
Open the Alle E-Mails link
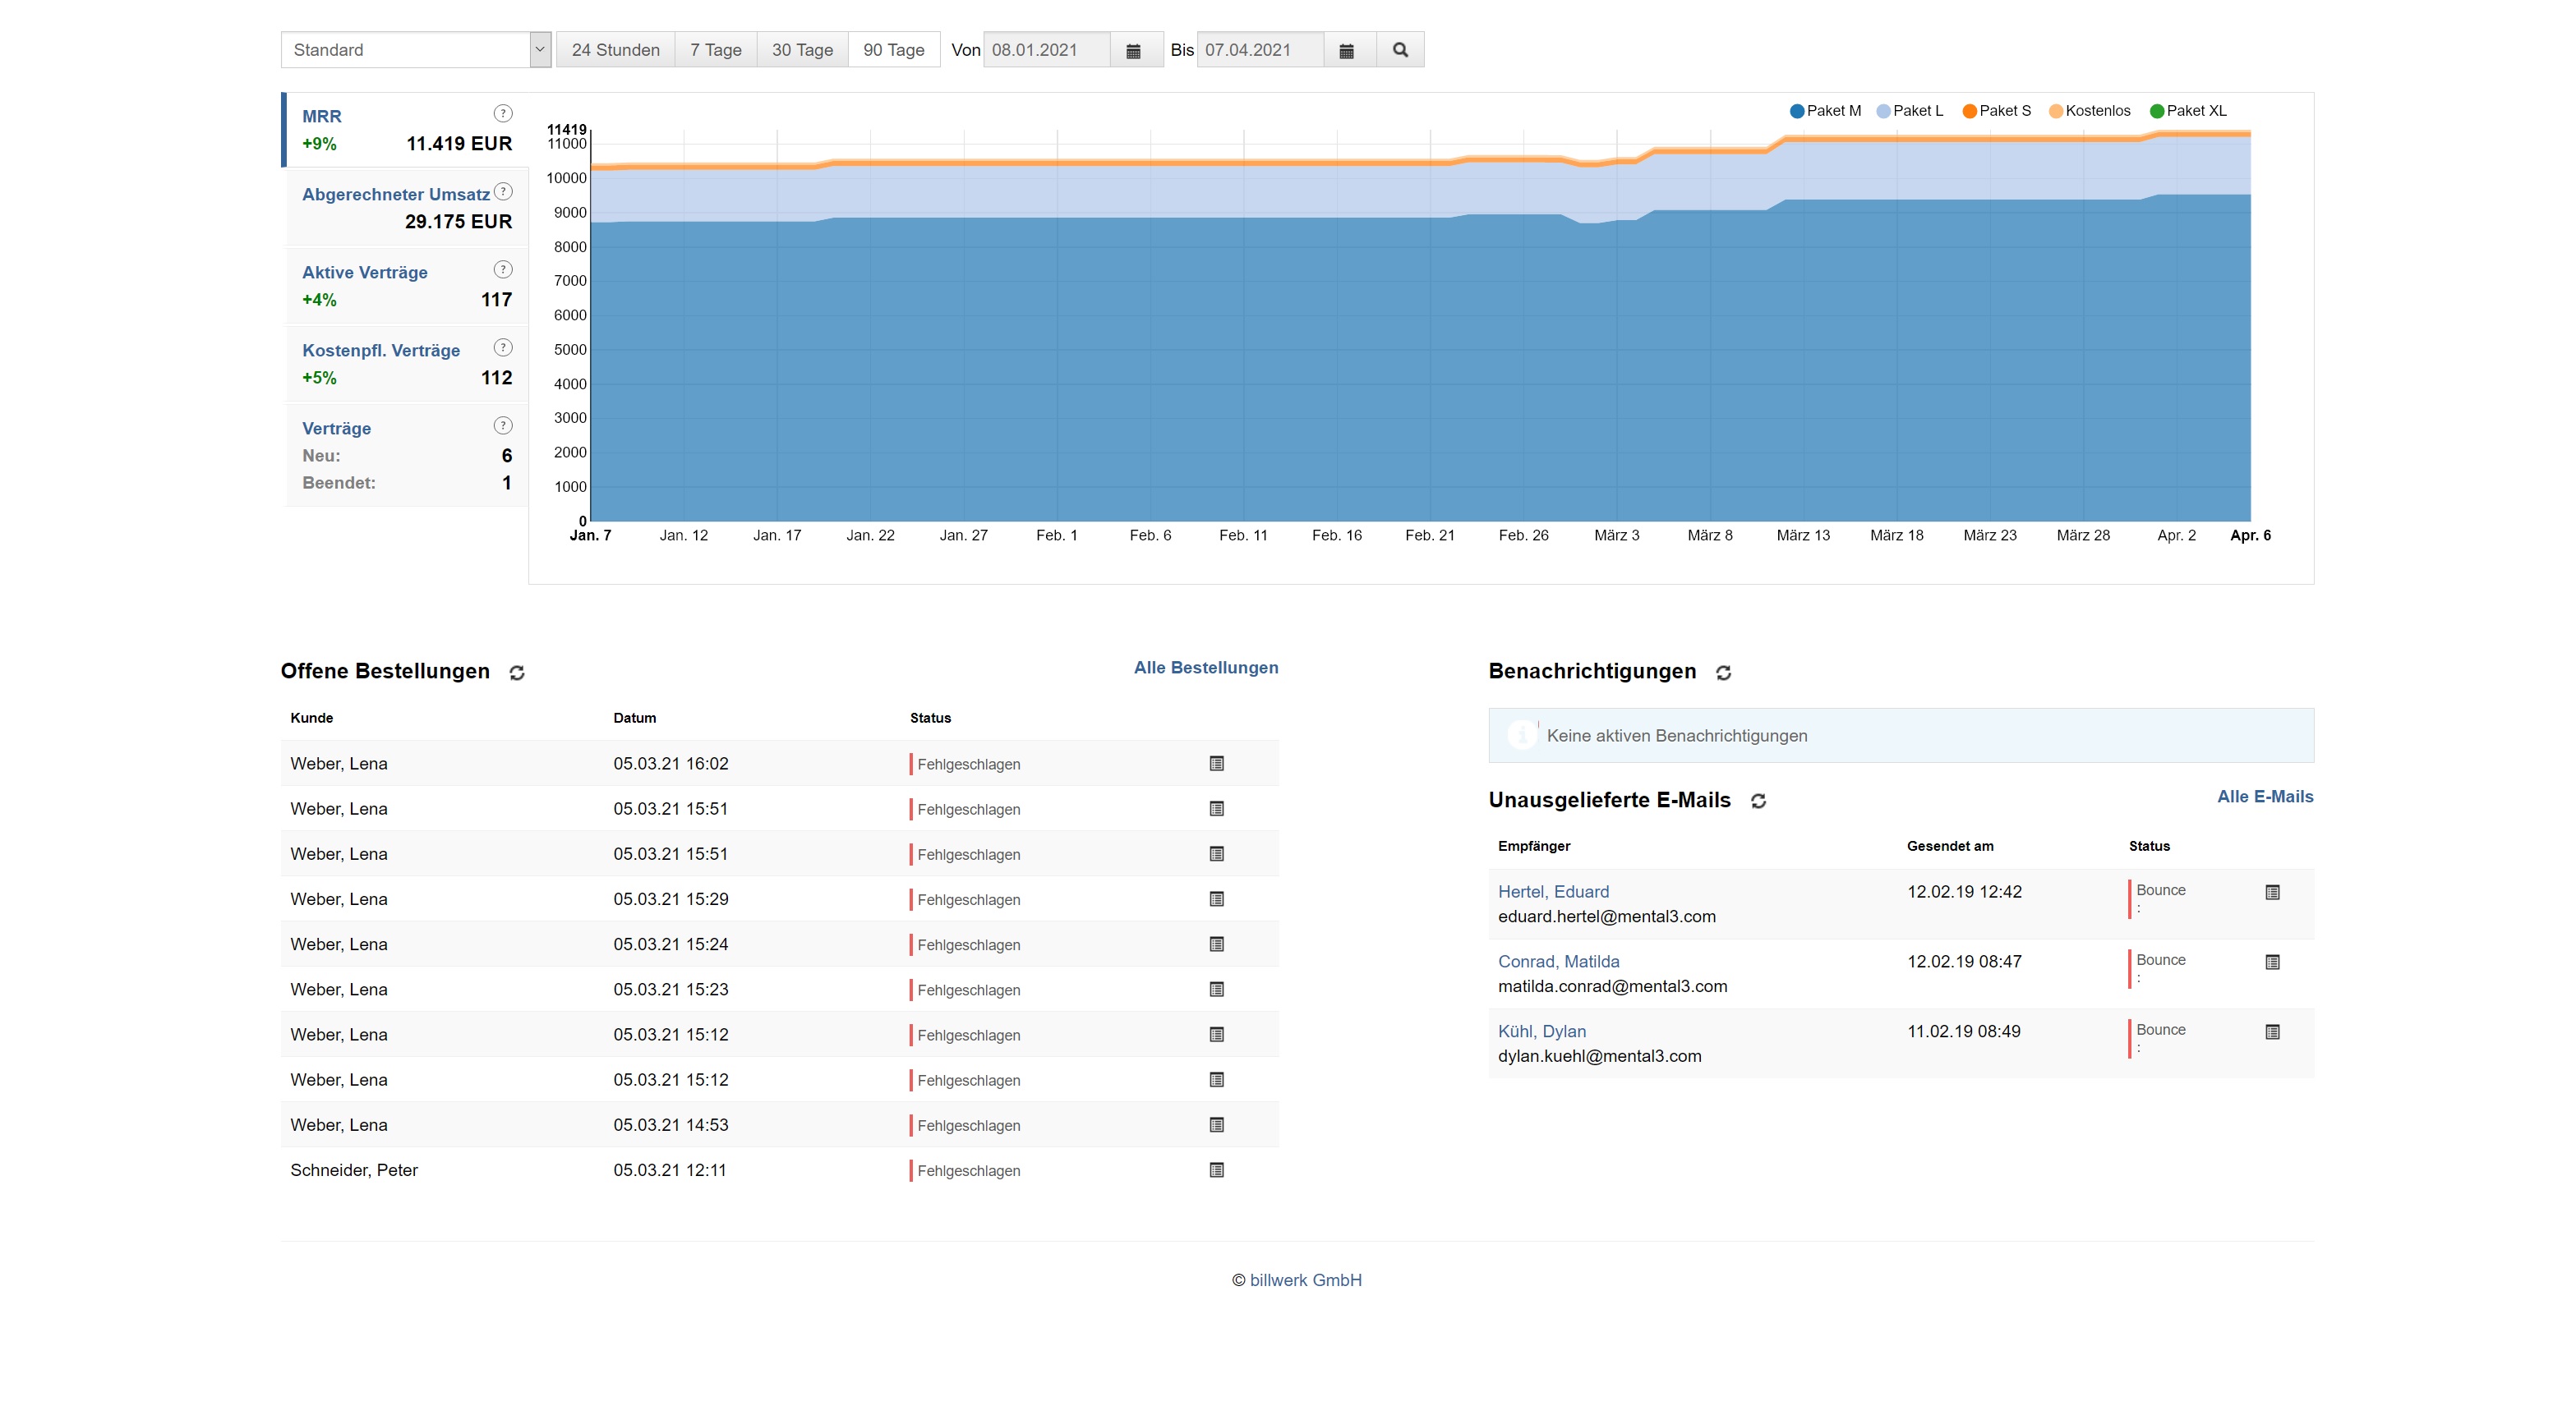point(2265,797)
